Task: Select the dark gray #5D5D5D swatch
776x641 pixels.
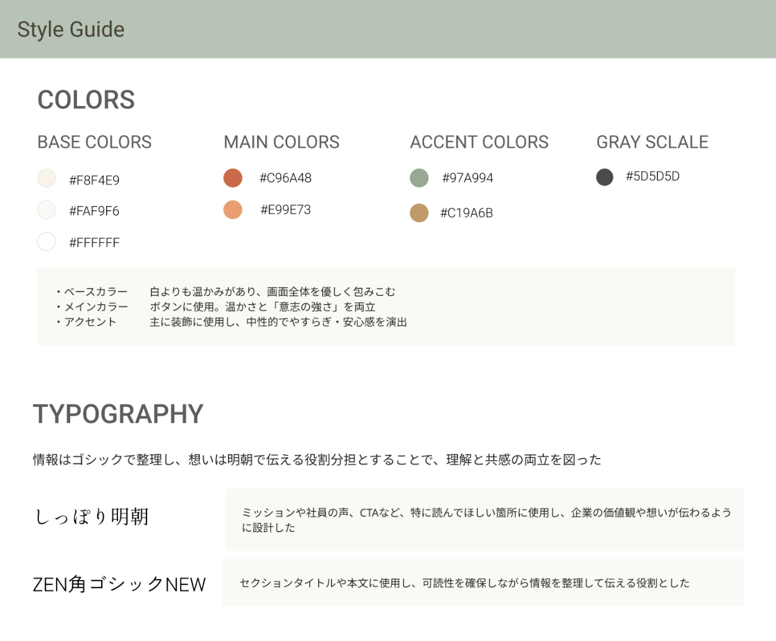Action: pyautogui.click(x=605, y=177)
